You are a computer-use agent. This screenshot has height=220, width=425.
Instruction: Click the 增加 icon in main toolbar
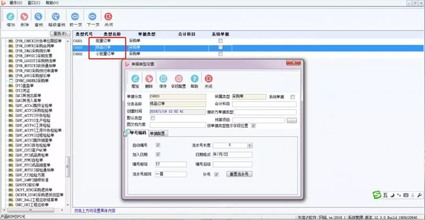[11, 17]
